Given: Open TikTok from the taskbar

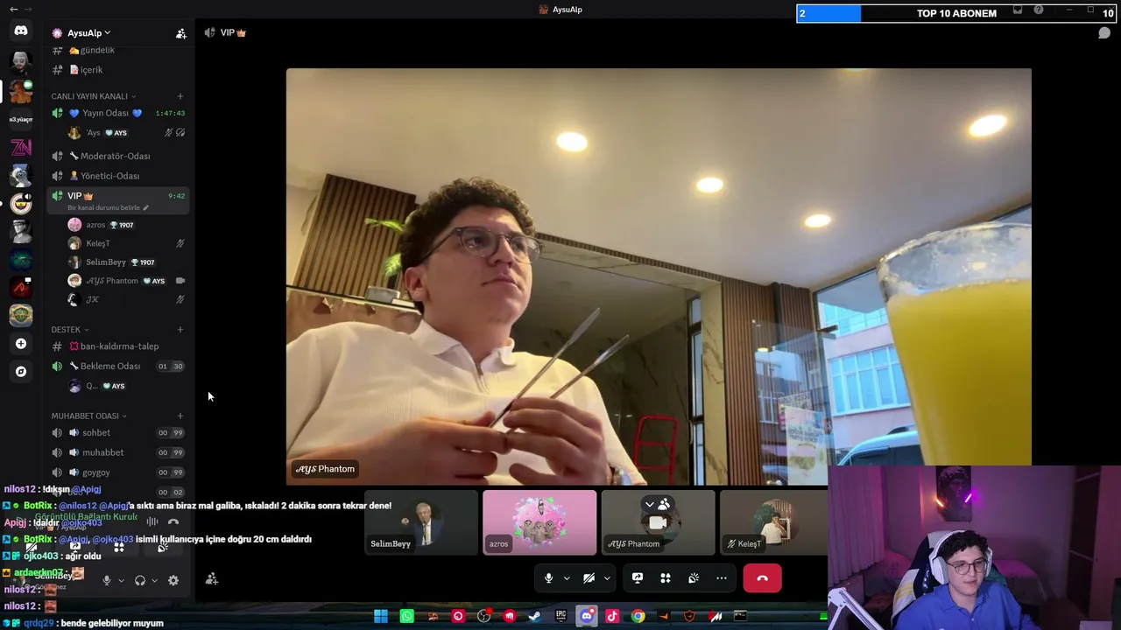Looking at the screenshot, I should (612, 616).
